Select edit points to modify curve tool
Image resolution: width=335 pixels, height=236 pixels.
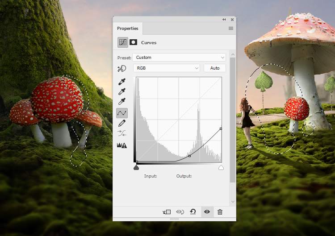[x=122, y=113]
